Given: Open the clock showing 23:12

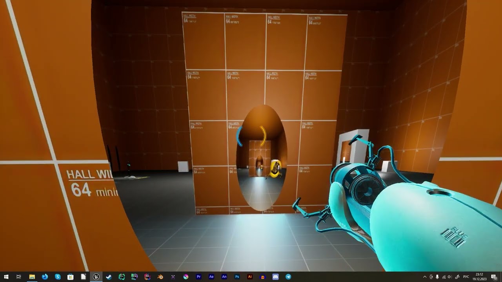Looking at the screenshot, I should pos(479,277).
